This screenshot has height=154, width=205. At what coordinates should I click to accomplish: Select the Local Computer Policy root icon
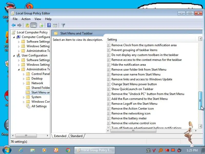pyautogui.click(x=14, y=32)
